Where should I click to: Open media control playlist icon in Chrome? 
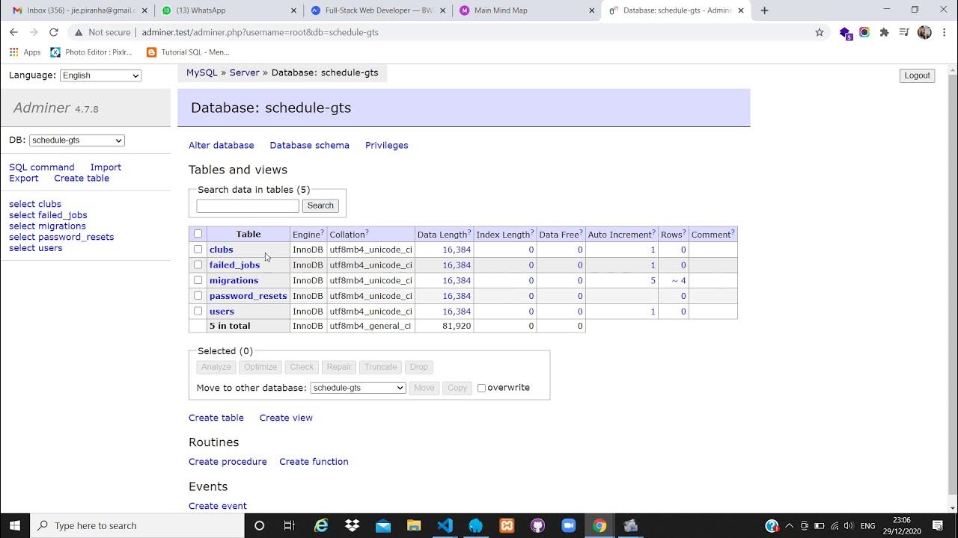click(x=903, y=32)
